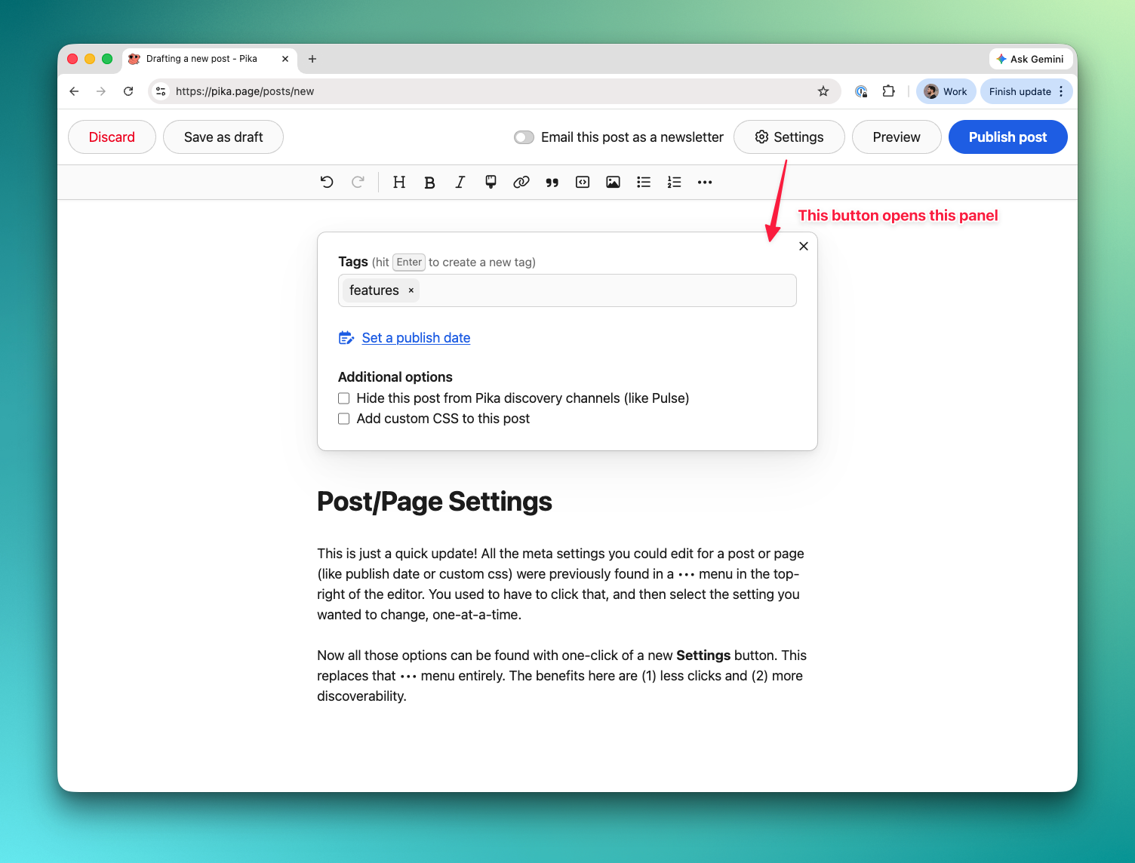Image resolution: width=1135 pixels, height=863 pixels.
Task: Insert a code block
Action: point(583,182)
